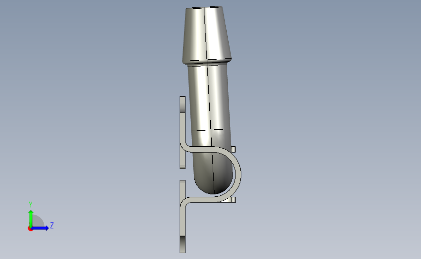
Task: Select the cylindrical tube body face
Action: click(x=209, y=98)
